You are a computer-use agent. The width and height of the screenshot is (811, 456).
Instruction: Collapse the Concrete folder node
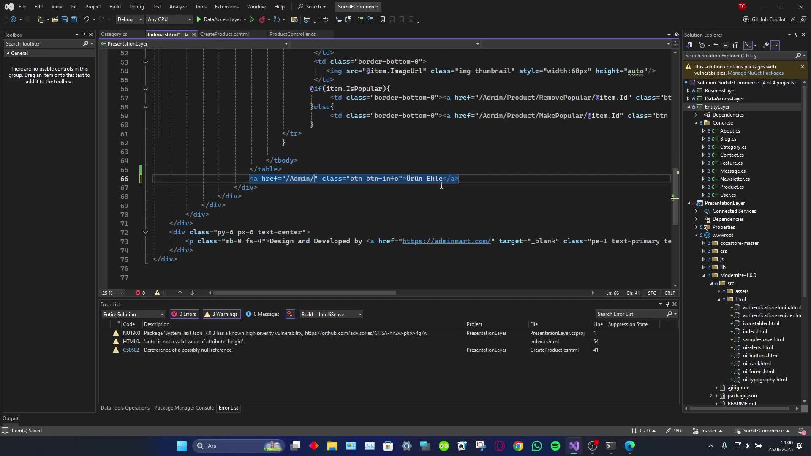pyautogui.click(x=696, y=123)
